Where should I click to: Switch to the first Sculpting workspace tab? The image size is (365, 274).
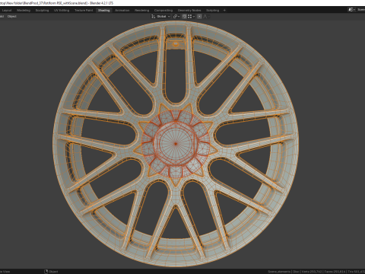(42, 11)
